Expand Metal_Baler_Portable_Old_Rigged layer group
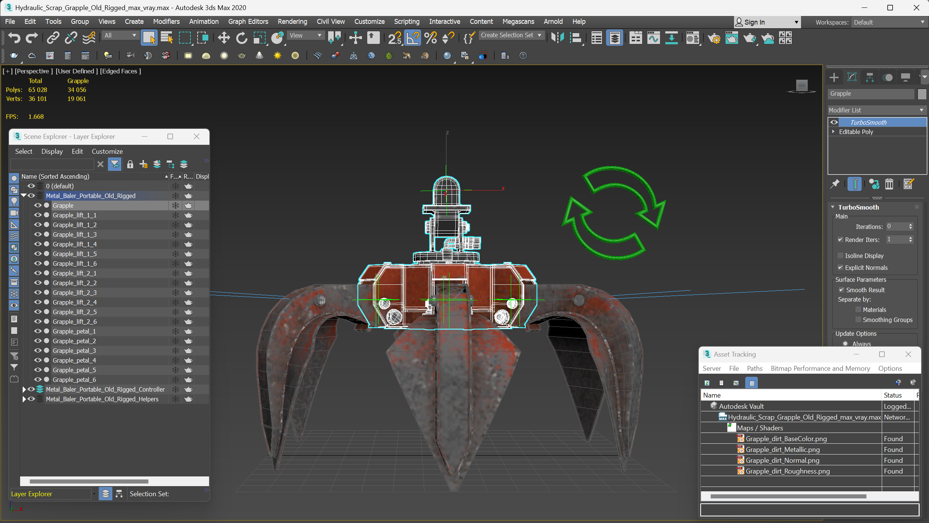 (24, 195)
